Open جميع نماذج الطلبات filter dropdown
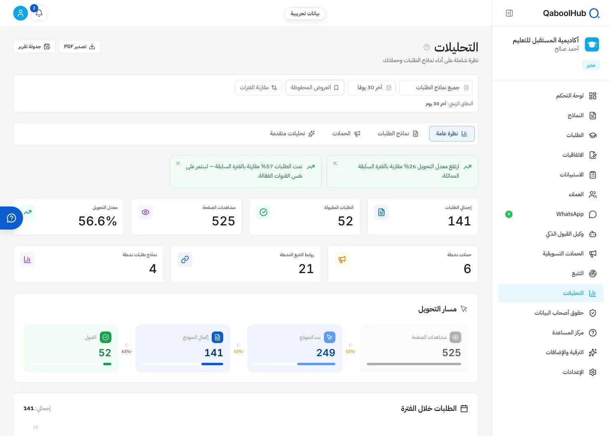Screen dimensions: 610x436 (436, 88)
